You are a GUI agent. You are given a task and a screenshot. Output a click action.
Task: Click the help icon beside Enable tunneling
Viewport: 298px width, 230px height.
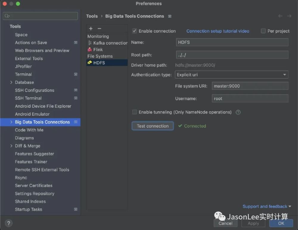[238, 112]
